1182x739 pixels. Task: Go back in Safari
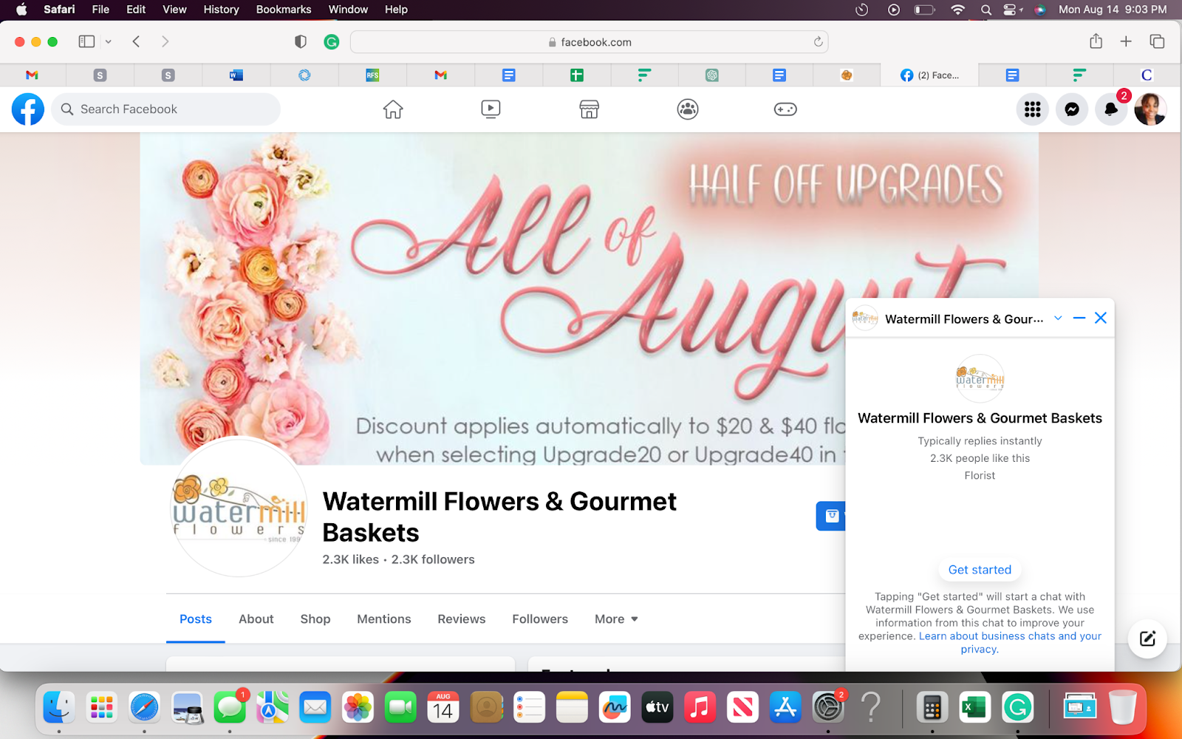click(136, 41)
